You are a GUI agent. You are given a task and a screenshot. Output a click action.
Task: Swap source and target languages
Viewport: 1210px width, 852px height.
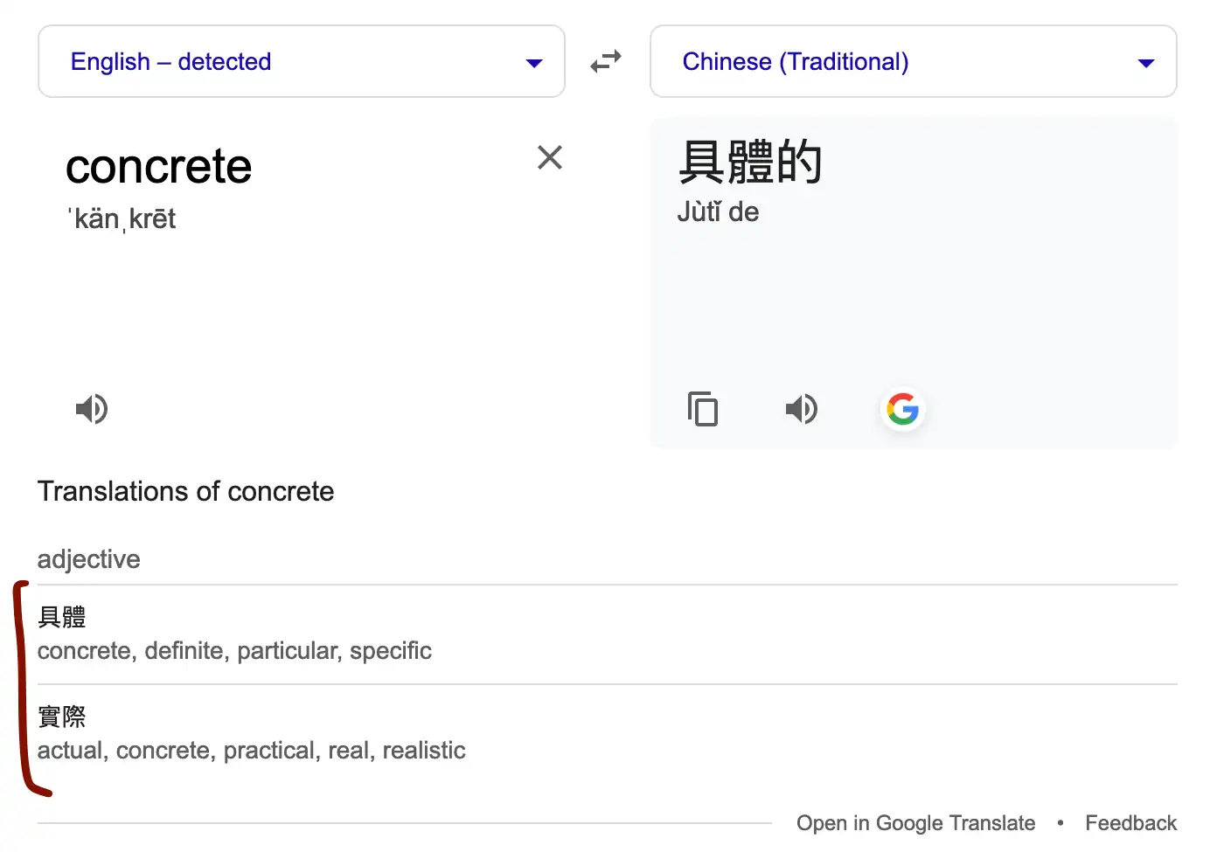pos(606,61)
